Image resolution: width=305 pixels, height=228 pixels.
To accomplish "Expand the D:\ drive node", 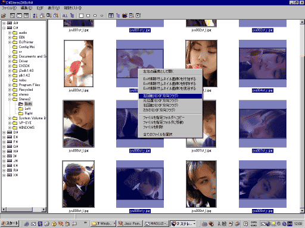I will 4,132.
